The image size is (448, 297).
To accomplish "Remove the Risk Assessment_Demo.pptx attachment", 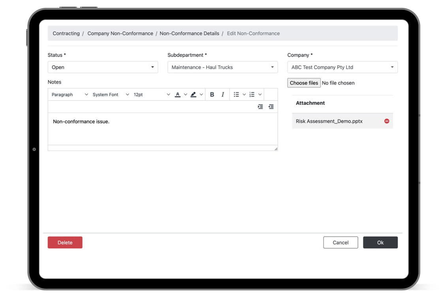I will [x=387, y=121].
